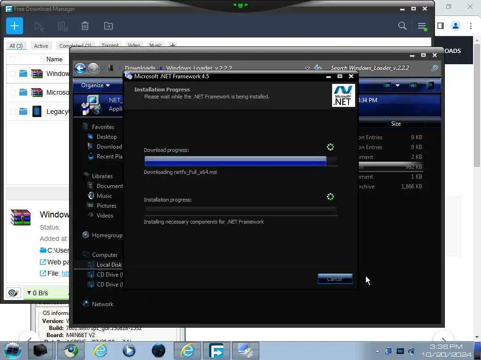Click the trash delete icon
Viewport: 481px width, 360px height.
click(85, 26)
